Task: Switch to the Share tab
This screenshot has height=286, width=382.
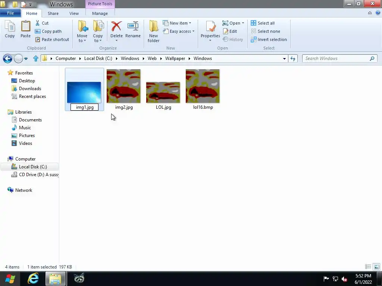Action: click(53, 13)
